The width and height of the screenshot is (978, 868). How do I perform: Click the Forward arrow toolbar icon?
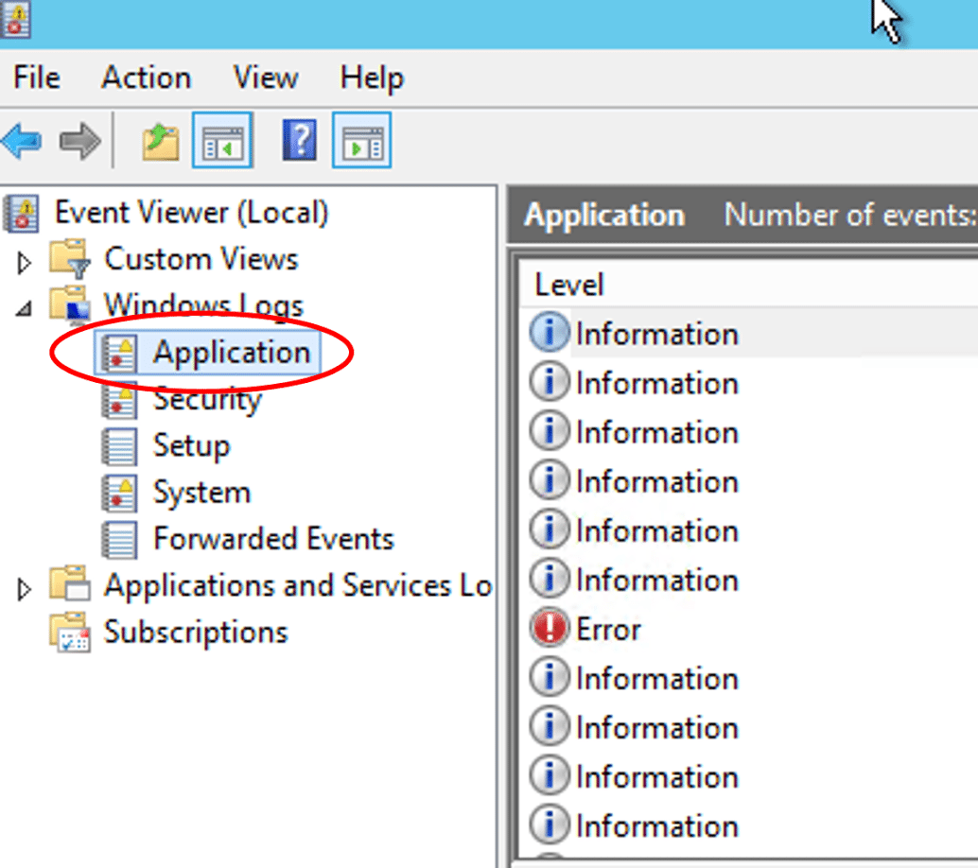[80, 142]
